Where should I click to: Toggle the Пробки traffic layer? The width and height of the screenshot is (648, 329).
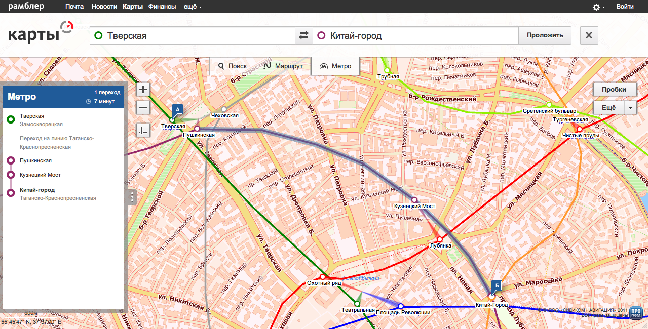coord(615,90)
